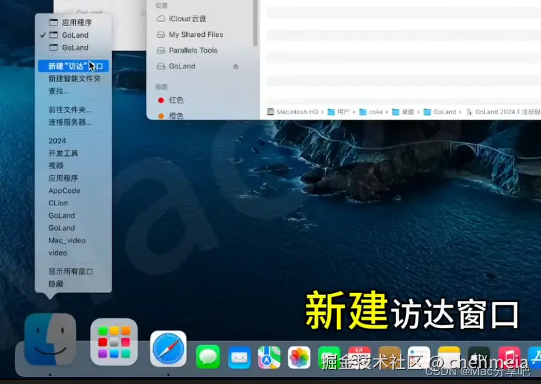This screenshot has width=541, height=384.
Task: Click coke in the Finder path bar
Action: coord(371,112)
